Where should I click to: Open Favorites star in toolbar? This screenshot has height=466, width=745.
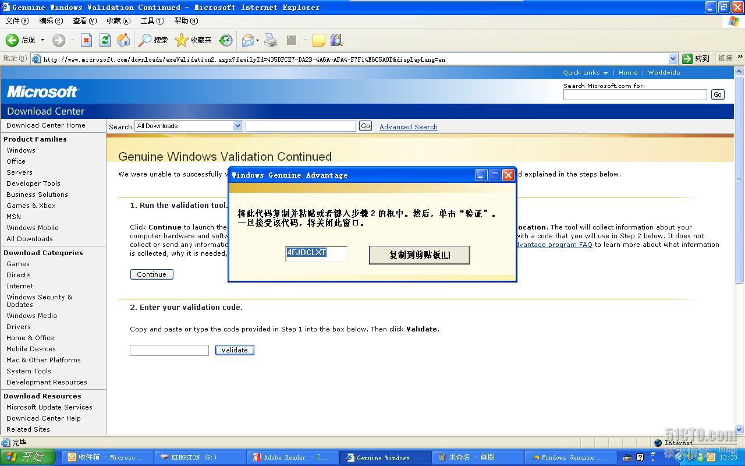pyautogui.click(x=182, y=40)
